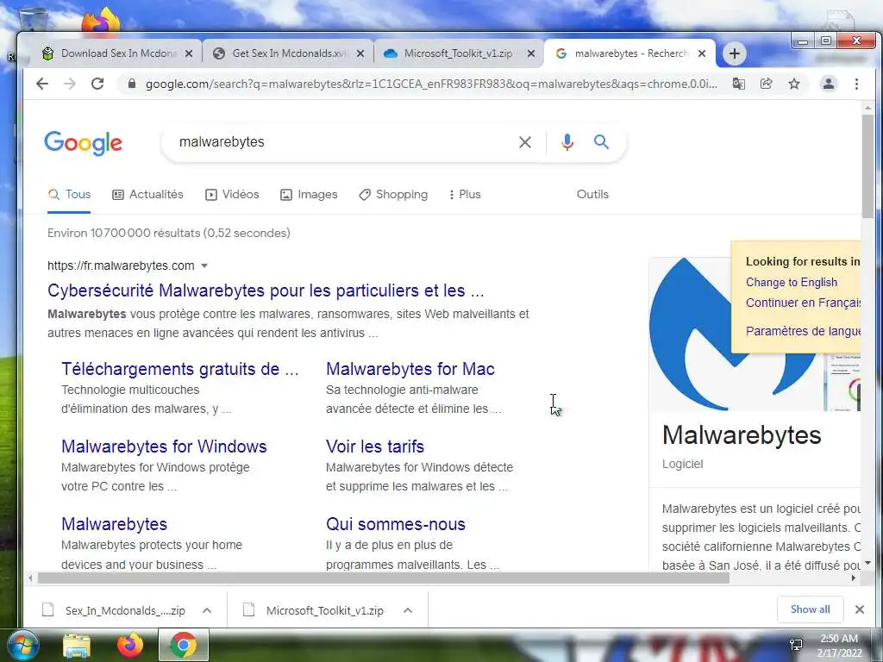
Task: Start voice search with microphone
Action: coord(567,142)
